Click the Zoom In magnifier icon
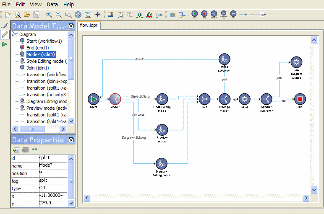The image size is (324, 214). tap(49, 15)
